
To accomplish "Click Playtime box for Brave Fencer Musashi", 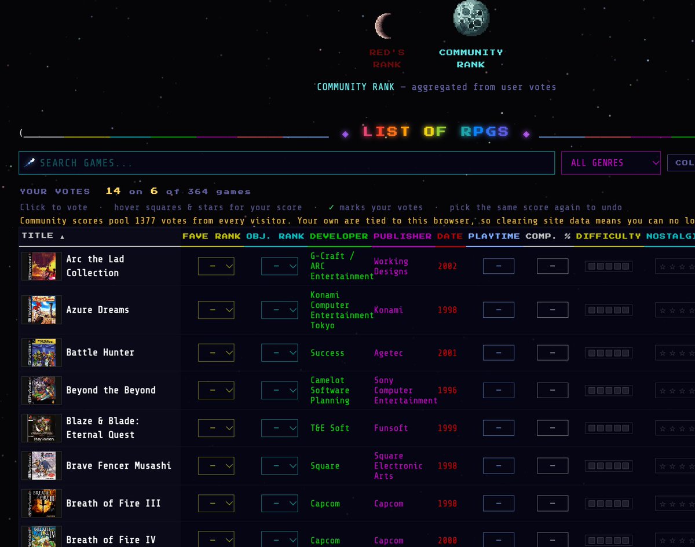I will tap(499, 465).
